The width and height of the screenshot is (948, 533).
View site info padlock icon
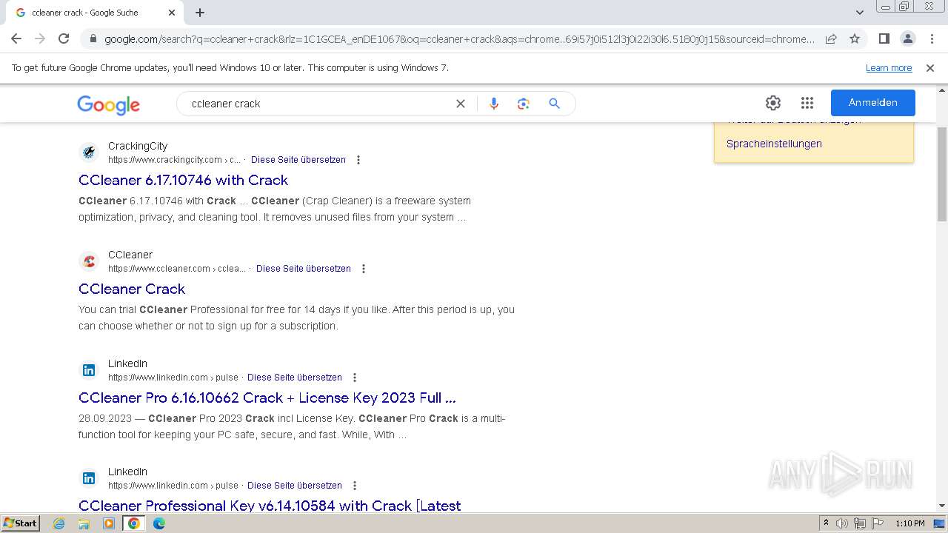click(x=93, y=39)
